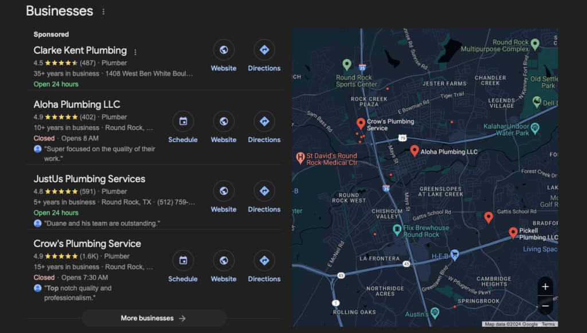Image resolution: width=587 pixels, height=333 pixels.
Task: Expand list with More businesses button
Action: pyautogui.click(x=154, y=318)
